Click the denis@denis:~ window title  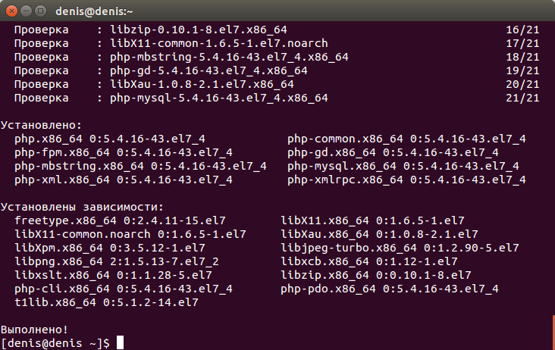94,11
